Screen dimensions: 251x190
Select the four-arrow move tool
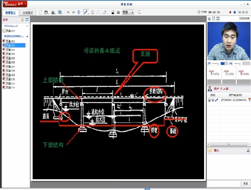click(x=79, y=12)
